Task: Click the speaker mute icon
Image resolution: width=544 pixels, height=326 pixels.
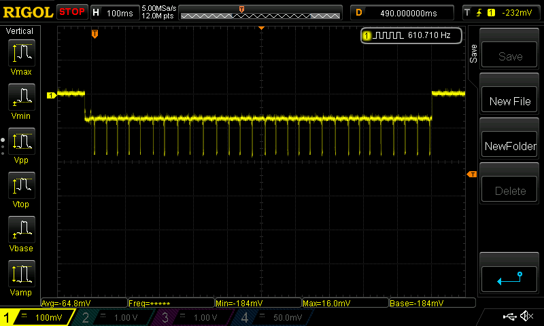Action: click(526, 316)
